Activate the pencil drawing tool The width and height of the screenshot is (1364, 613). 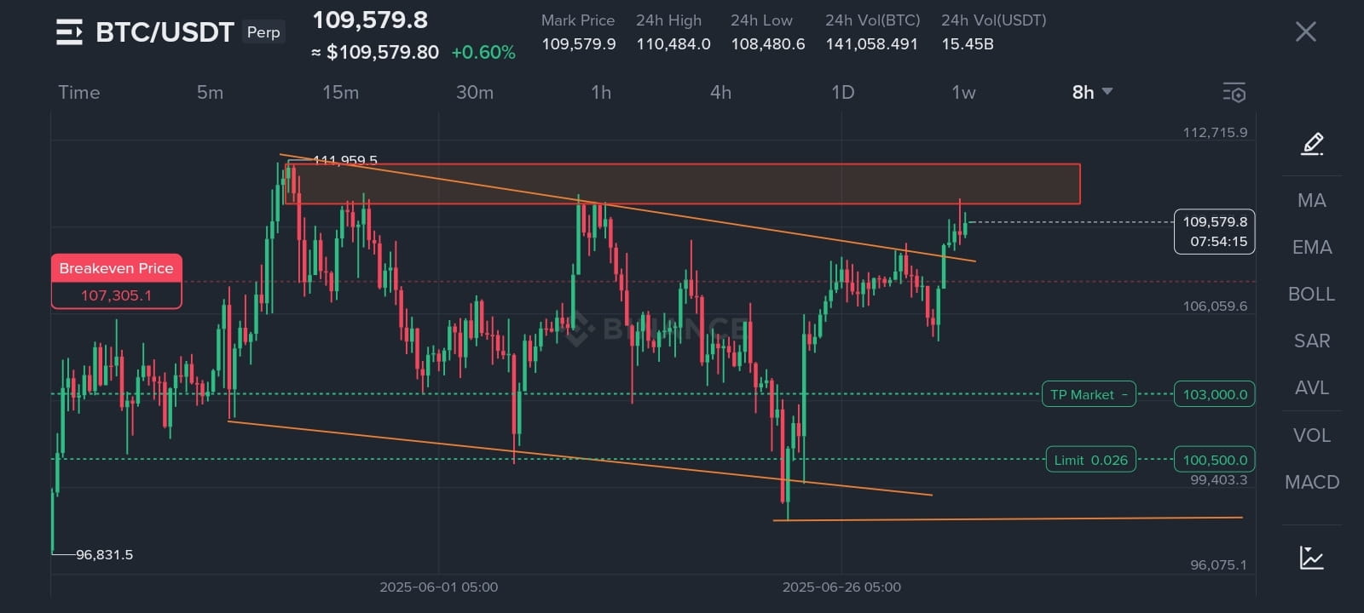1312,144
